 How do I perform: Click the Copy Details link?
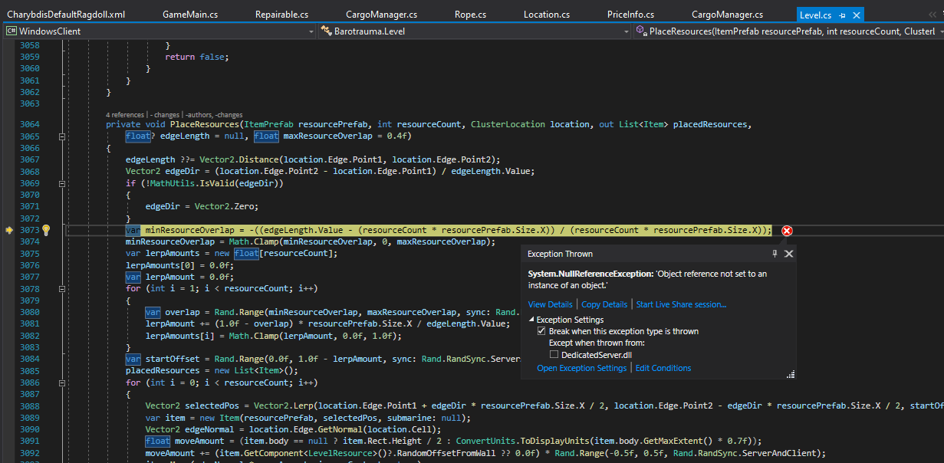pyautogui.click(x=604, y=304)
